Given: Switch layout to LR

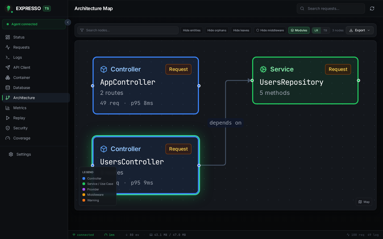Looking at the screenshot, I should point(316,30).
